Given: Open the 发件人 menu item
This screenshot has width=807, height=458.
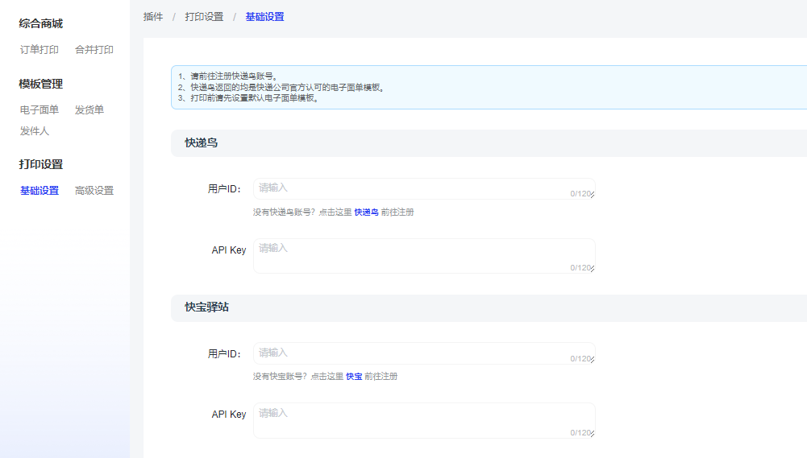Looking at the screenshot, I should pyautogui.click(x=35, y=131).
